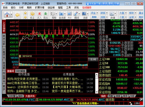Screen dimensions: 145x107
Task: Click the wrench icon in the status bar
Action: [141, 99]
